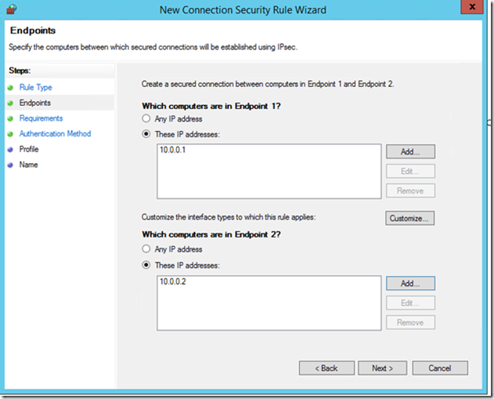
Task: Select Any IP address for Endpoint 2
Action: [x=146, y=248]
